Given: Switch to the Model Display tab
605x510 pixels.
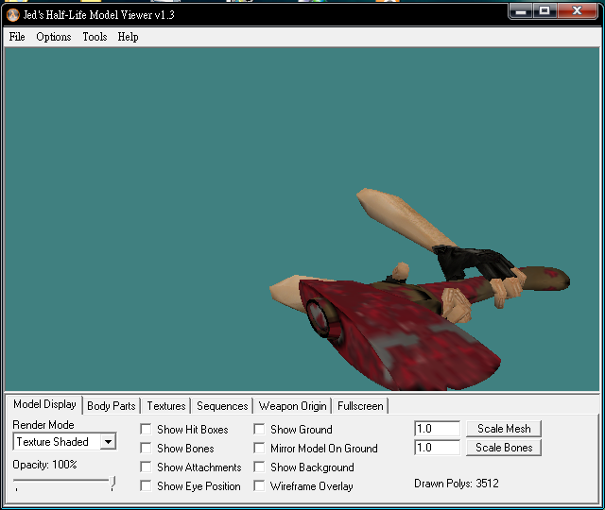Looking at the screenshot, I should pyautogui.click(x=44, y=404).
